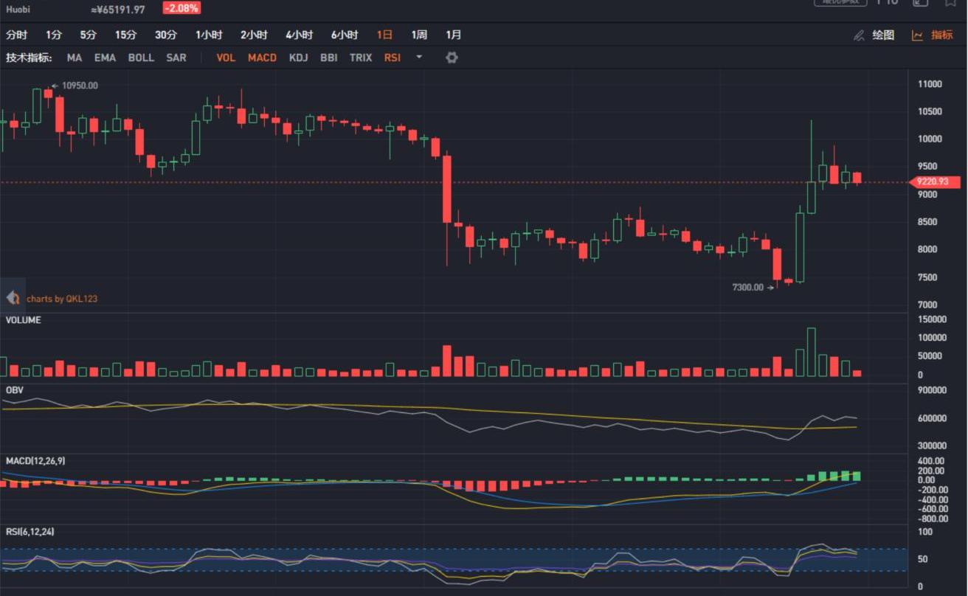968x596 pixels.
Task: Click the star favorite icon
Action: (x=950, y=3)
